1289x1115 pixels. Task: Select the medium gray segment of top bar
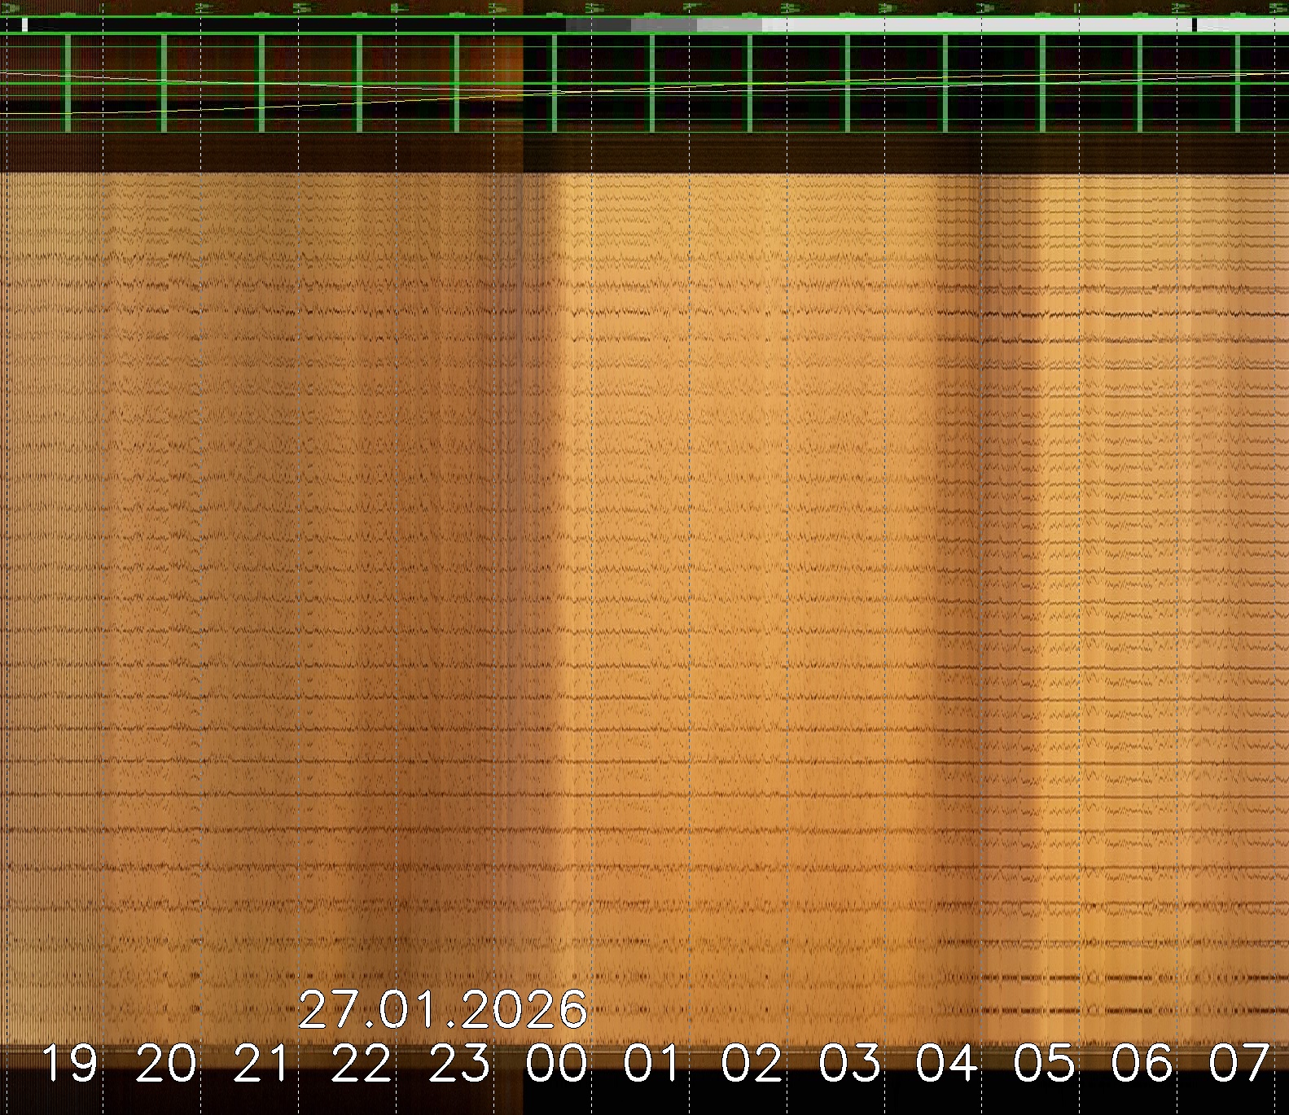click(664, 25)
